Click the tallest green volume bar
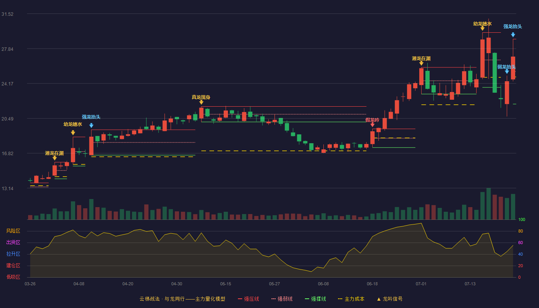 tap(489, 204)
